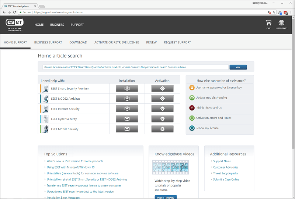Bookmark page with the star icon
This screenshot has width=295, height=199.
[274, 12]
